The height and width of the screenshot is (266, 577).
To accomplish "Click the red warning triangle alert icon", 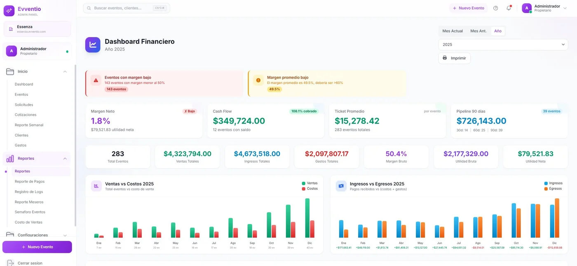I will coord(96,80).
